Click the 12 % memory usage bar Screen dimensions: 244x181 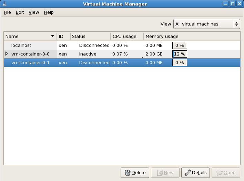[180, 54]
